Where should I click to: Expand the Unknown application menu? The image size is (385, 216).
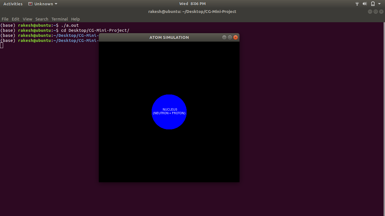[x=43, y=4]
